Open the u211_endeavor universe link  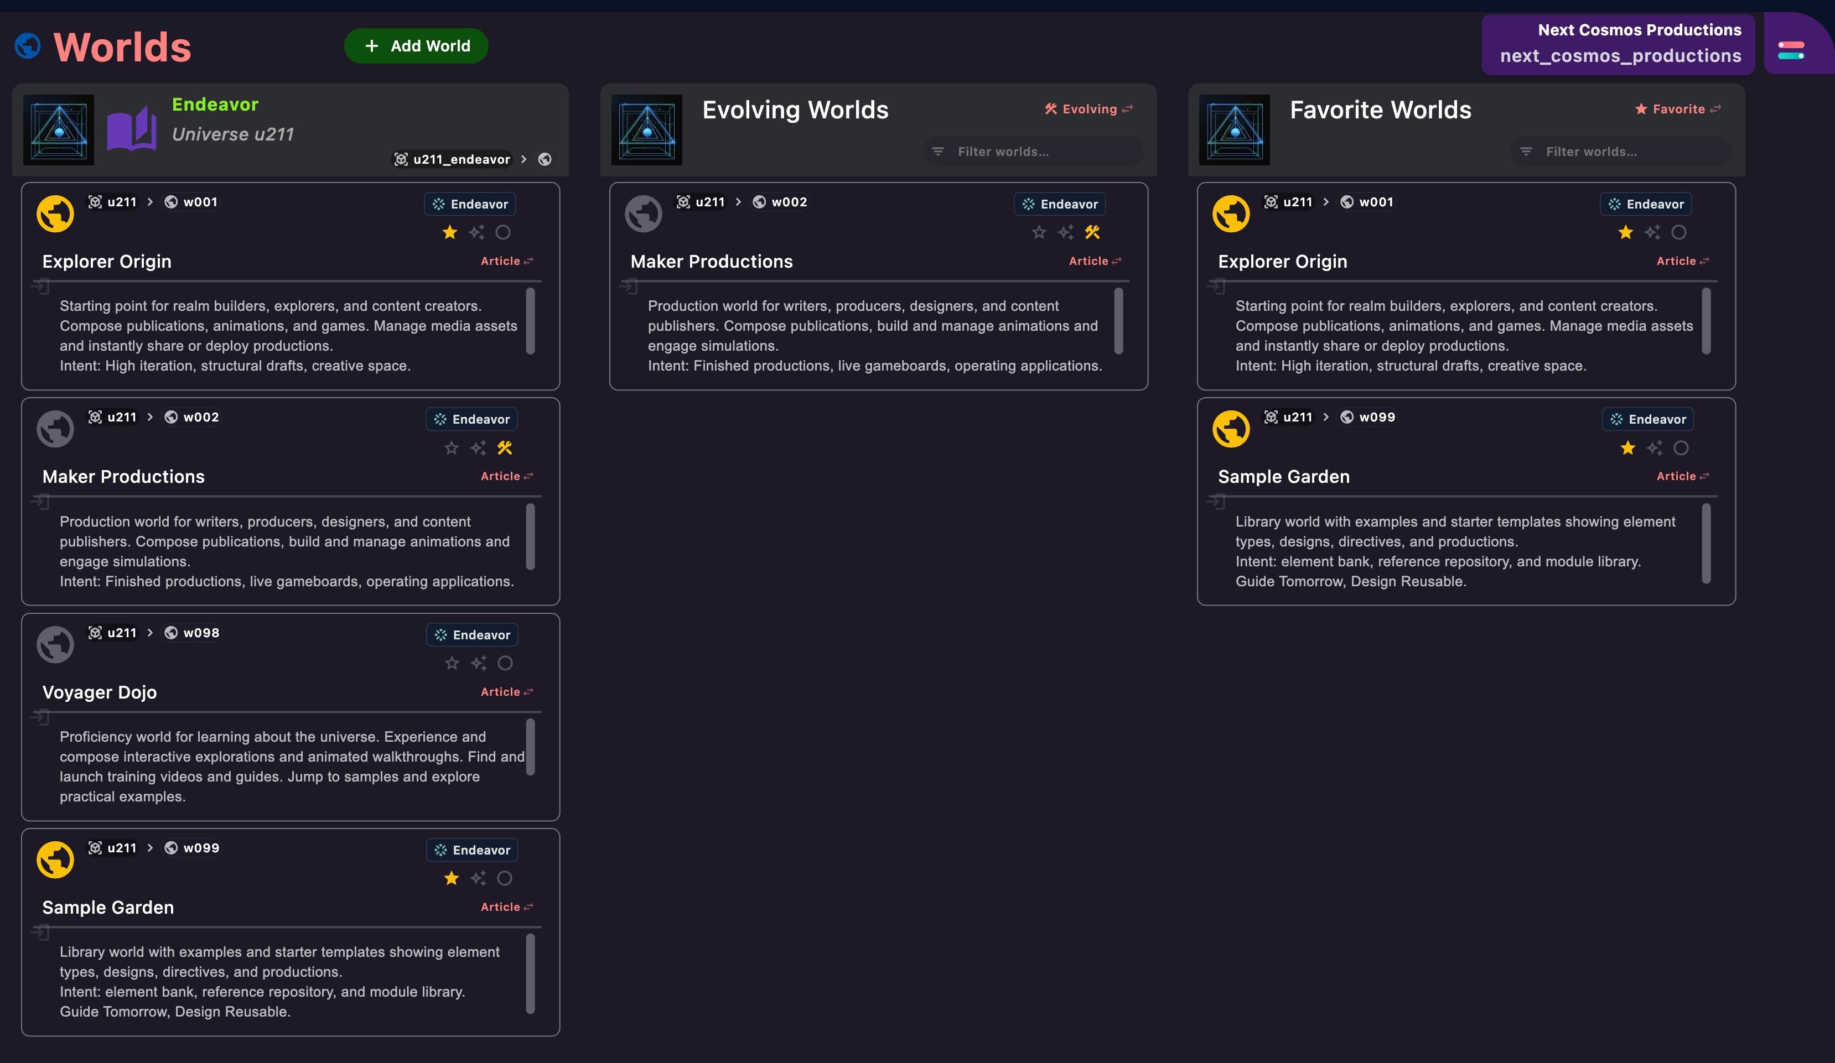(452, 159)
